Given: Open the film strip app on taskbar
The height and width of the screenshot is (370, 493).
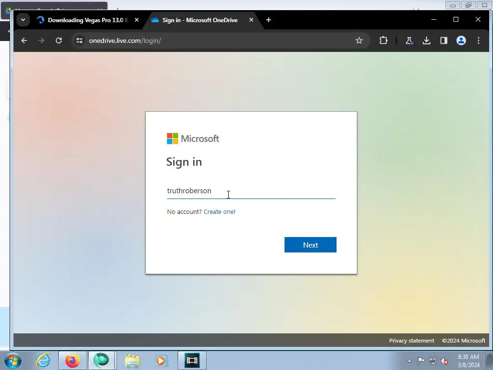Looking at the screenshot, I should click(192, 360).
